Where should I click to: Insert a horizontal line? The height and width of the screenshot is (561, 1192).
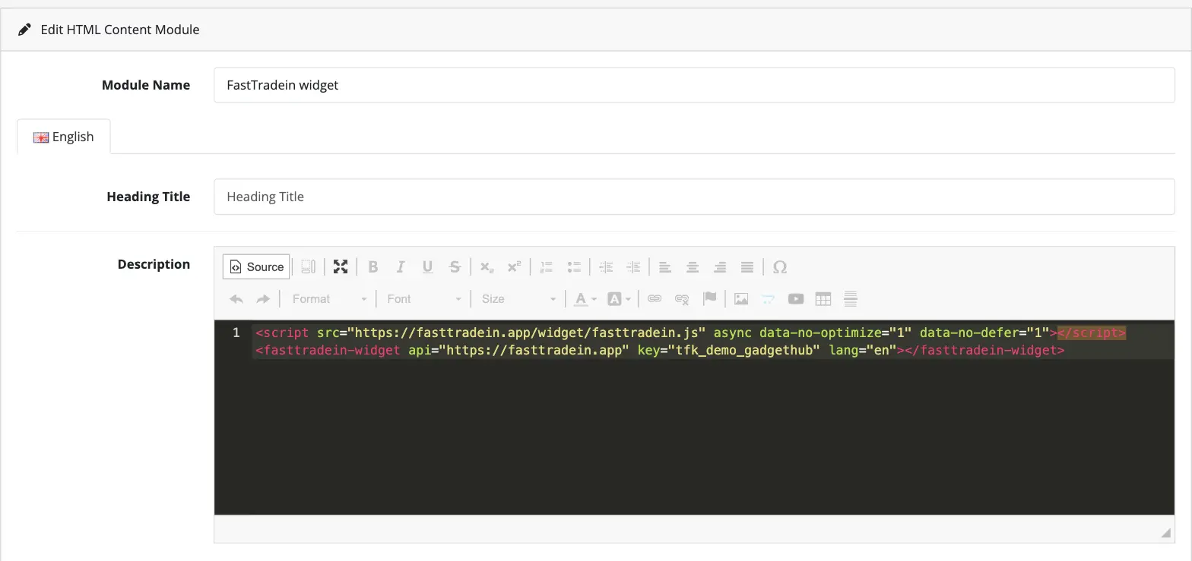pyautogui.click(x=851, y=298)
